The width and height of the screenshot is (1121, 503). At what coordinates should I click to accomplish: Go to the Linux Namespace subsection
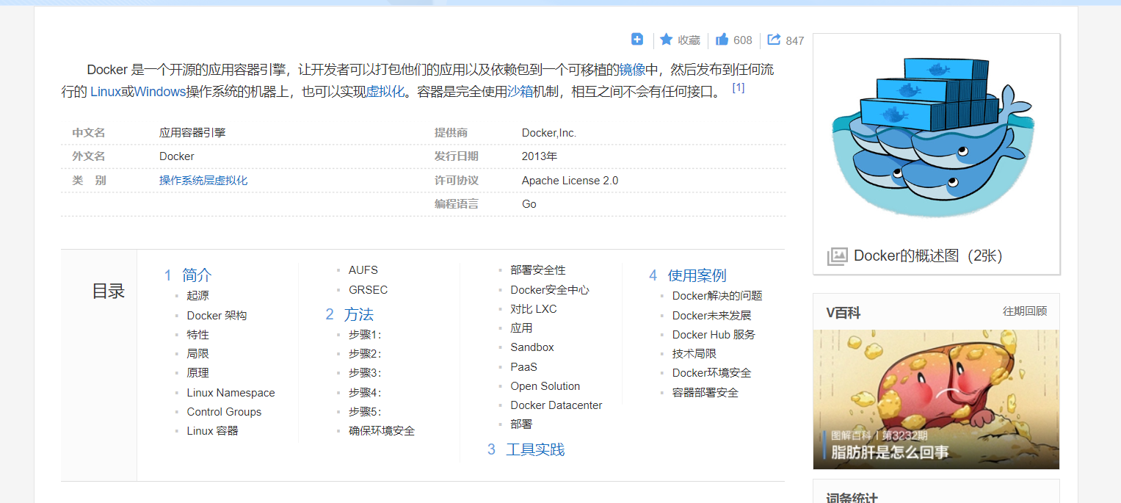tap(231, 393)
